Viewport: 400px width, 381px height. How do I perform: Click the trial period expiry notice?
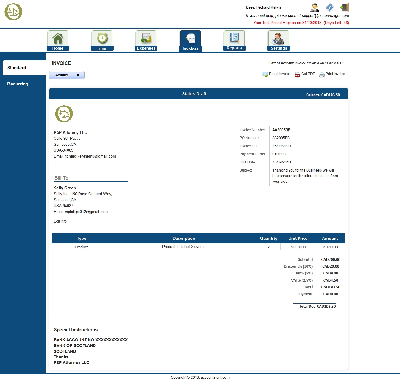coord(301,23)
